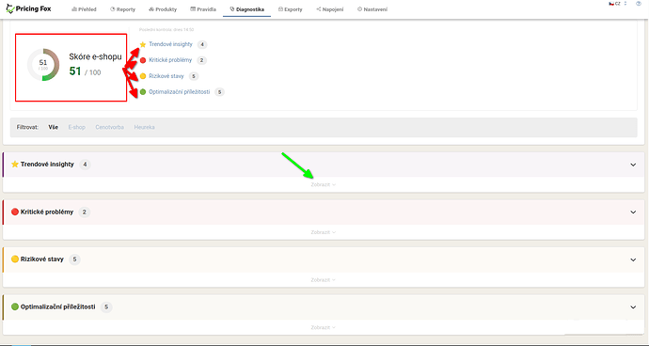
Task: Filter by Heureka
Action: pos(145,127)
